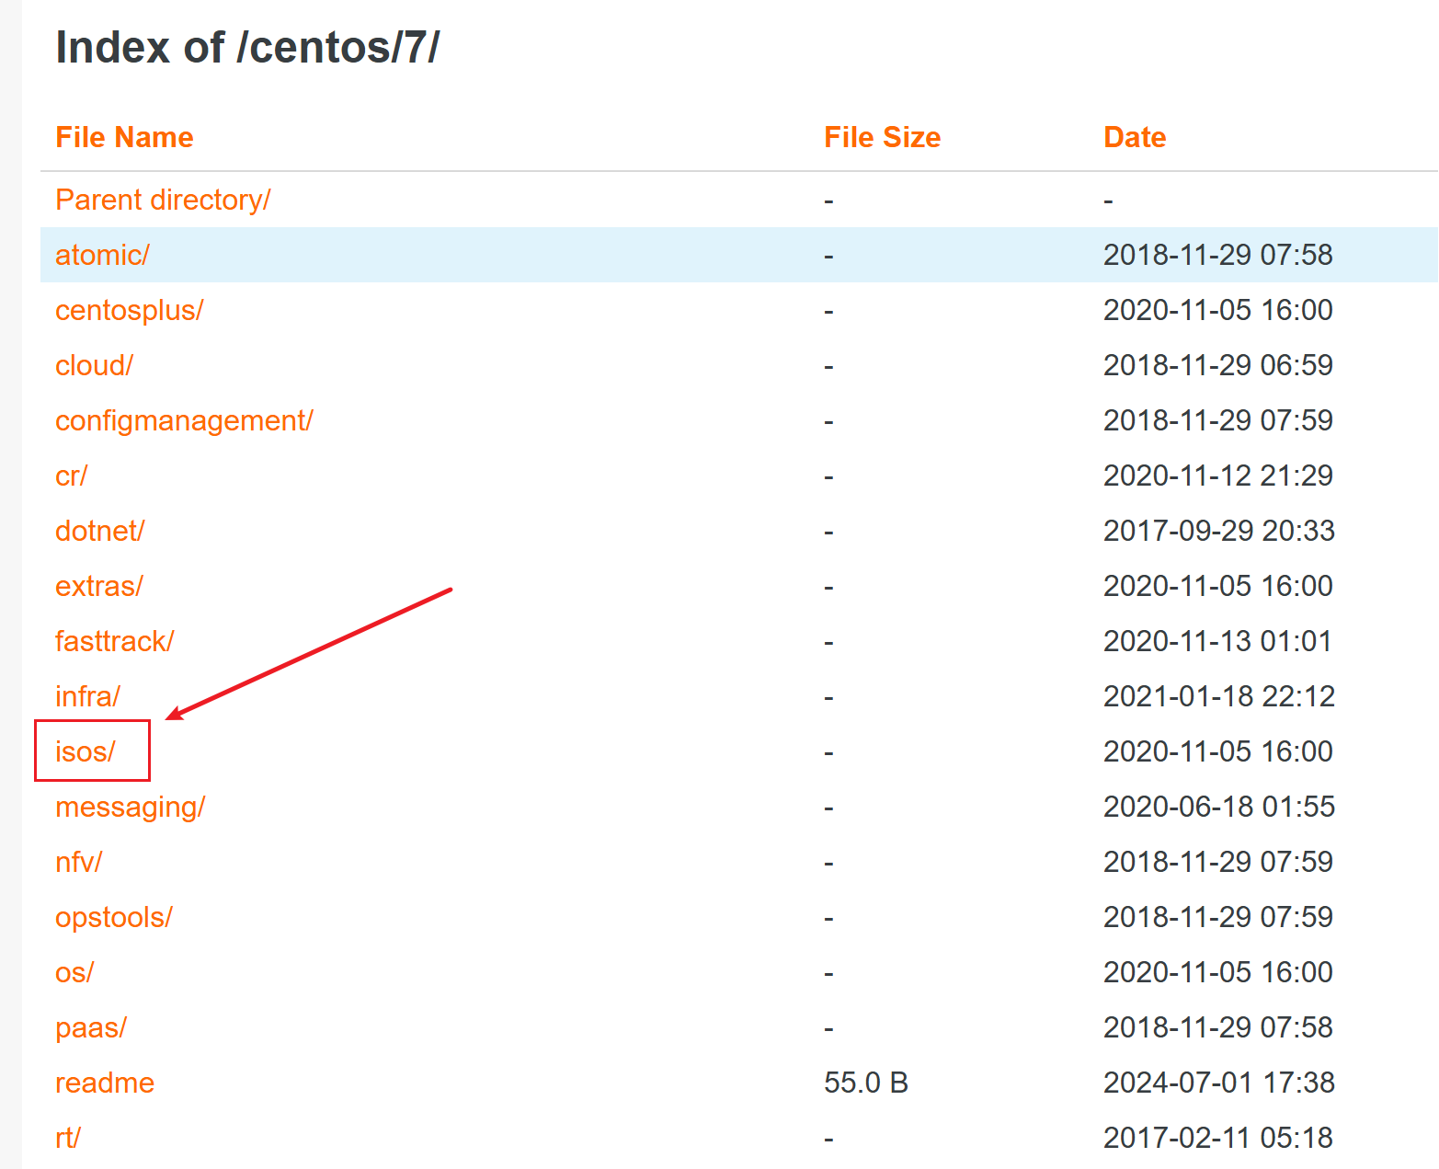
Task: Click date 2020-11-05 16:00 for centosplus
Action: point(1217,310)
